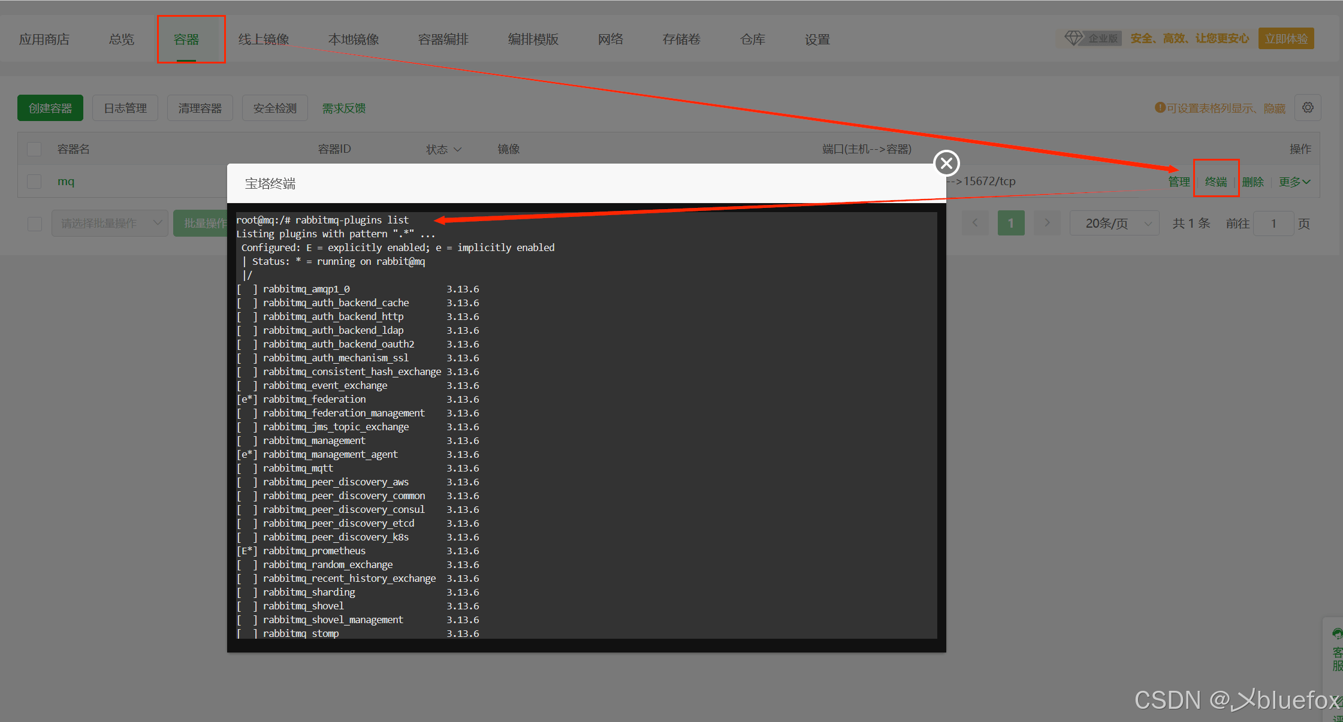Viewport: 1343px width, 722px height.
Task: Open the 本地镜像 tab
Action: coord(354,40)
